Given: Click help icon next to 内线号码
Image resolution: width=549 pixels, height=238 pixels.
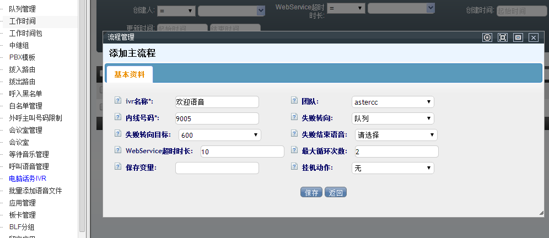Looking at the screenshot, I should (x=117, y=117).
